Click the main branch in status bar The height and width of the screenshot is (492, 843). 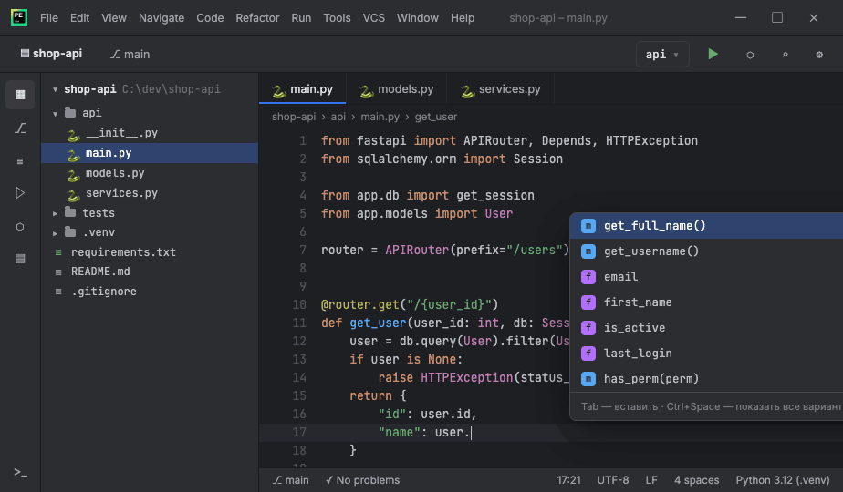point(290,480)
